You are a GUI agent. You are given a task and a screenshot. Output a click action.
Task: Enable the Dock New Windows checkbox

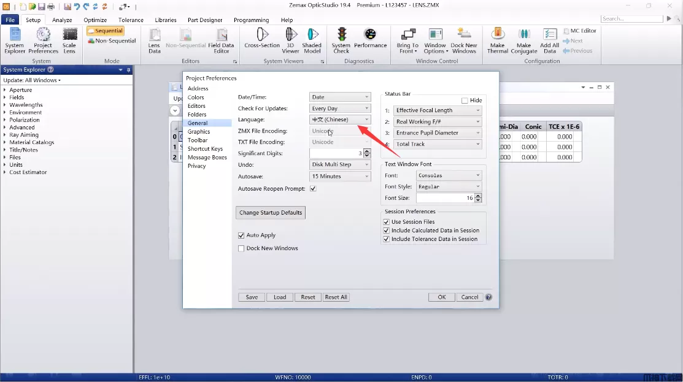[x=241, y=248]
